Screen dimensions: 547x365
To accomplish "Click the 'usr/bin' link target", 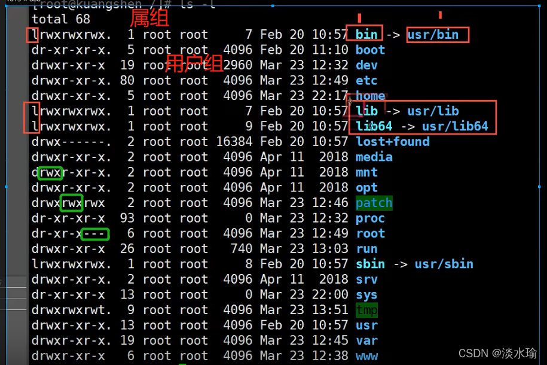I will (433, 35).
